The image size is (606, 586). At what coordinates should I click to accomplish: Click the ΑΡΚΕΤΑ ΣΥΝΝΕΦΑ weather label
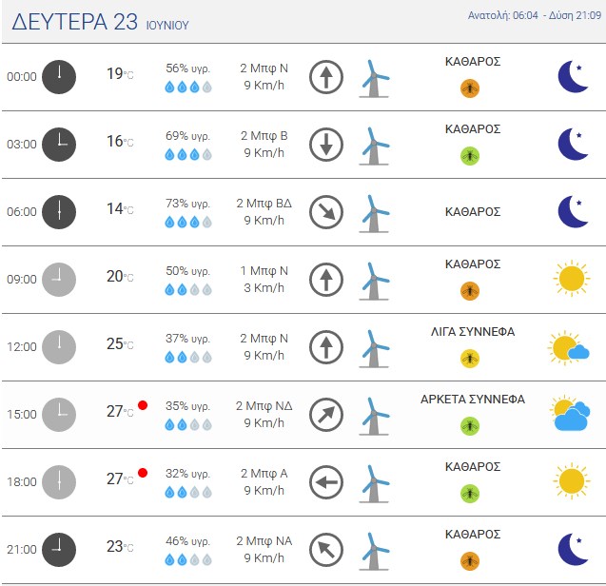(x=473, y=400)
